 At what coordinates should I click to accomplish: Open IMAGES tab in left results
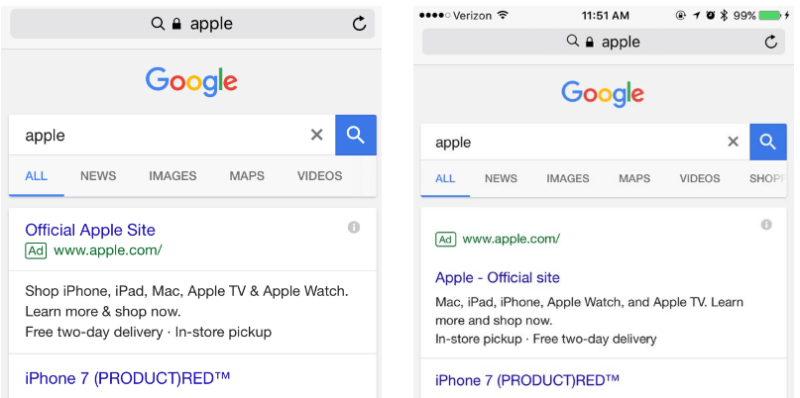pos(172,176)
